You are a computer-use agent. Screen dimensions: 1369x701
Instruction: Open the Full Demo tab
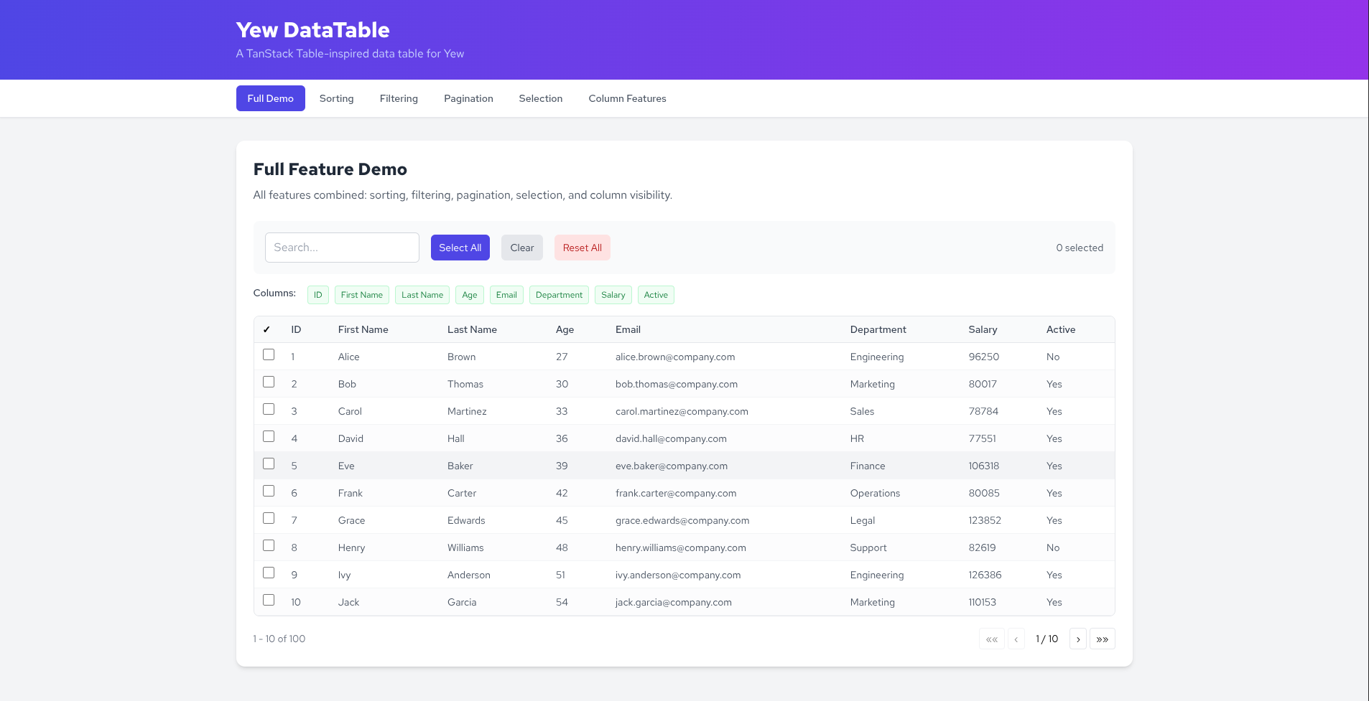271,98
